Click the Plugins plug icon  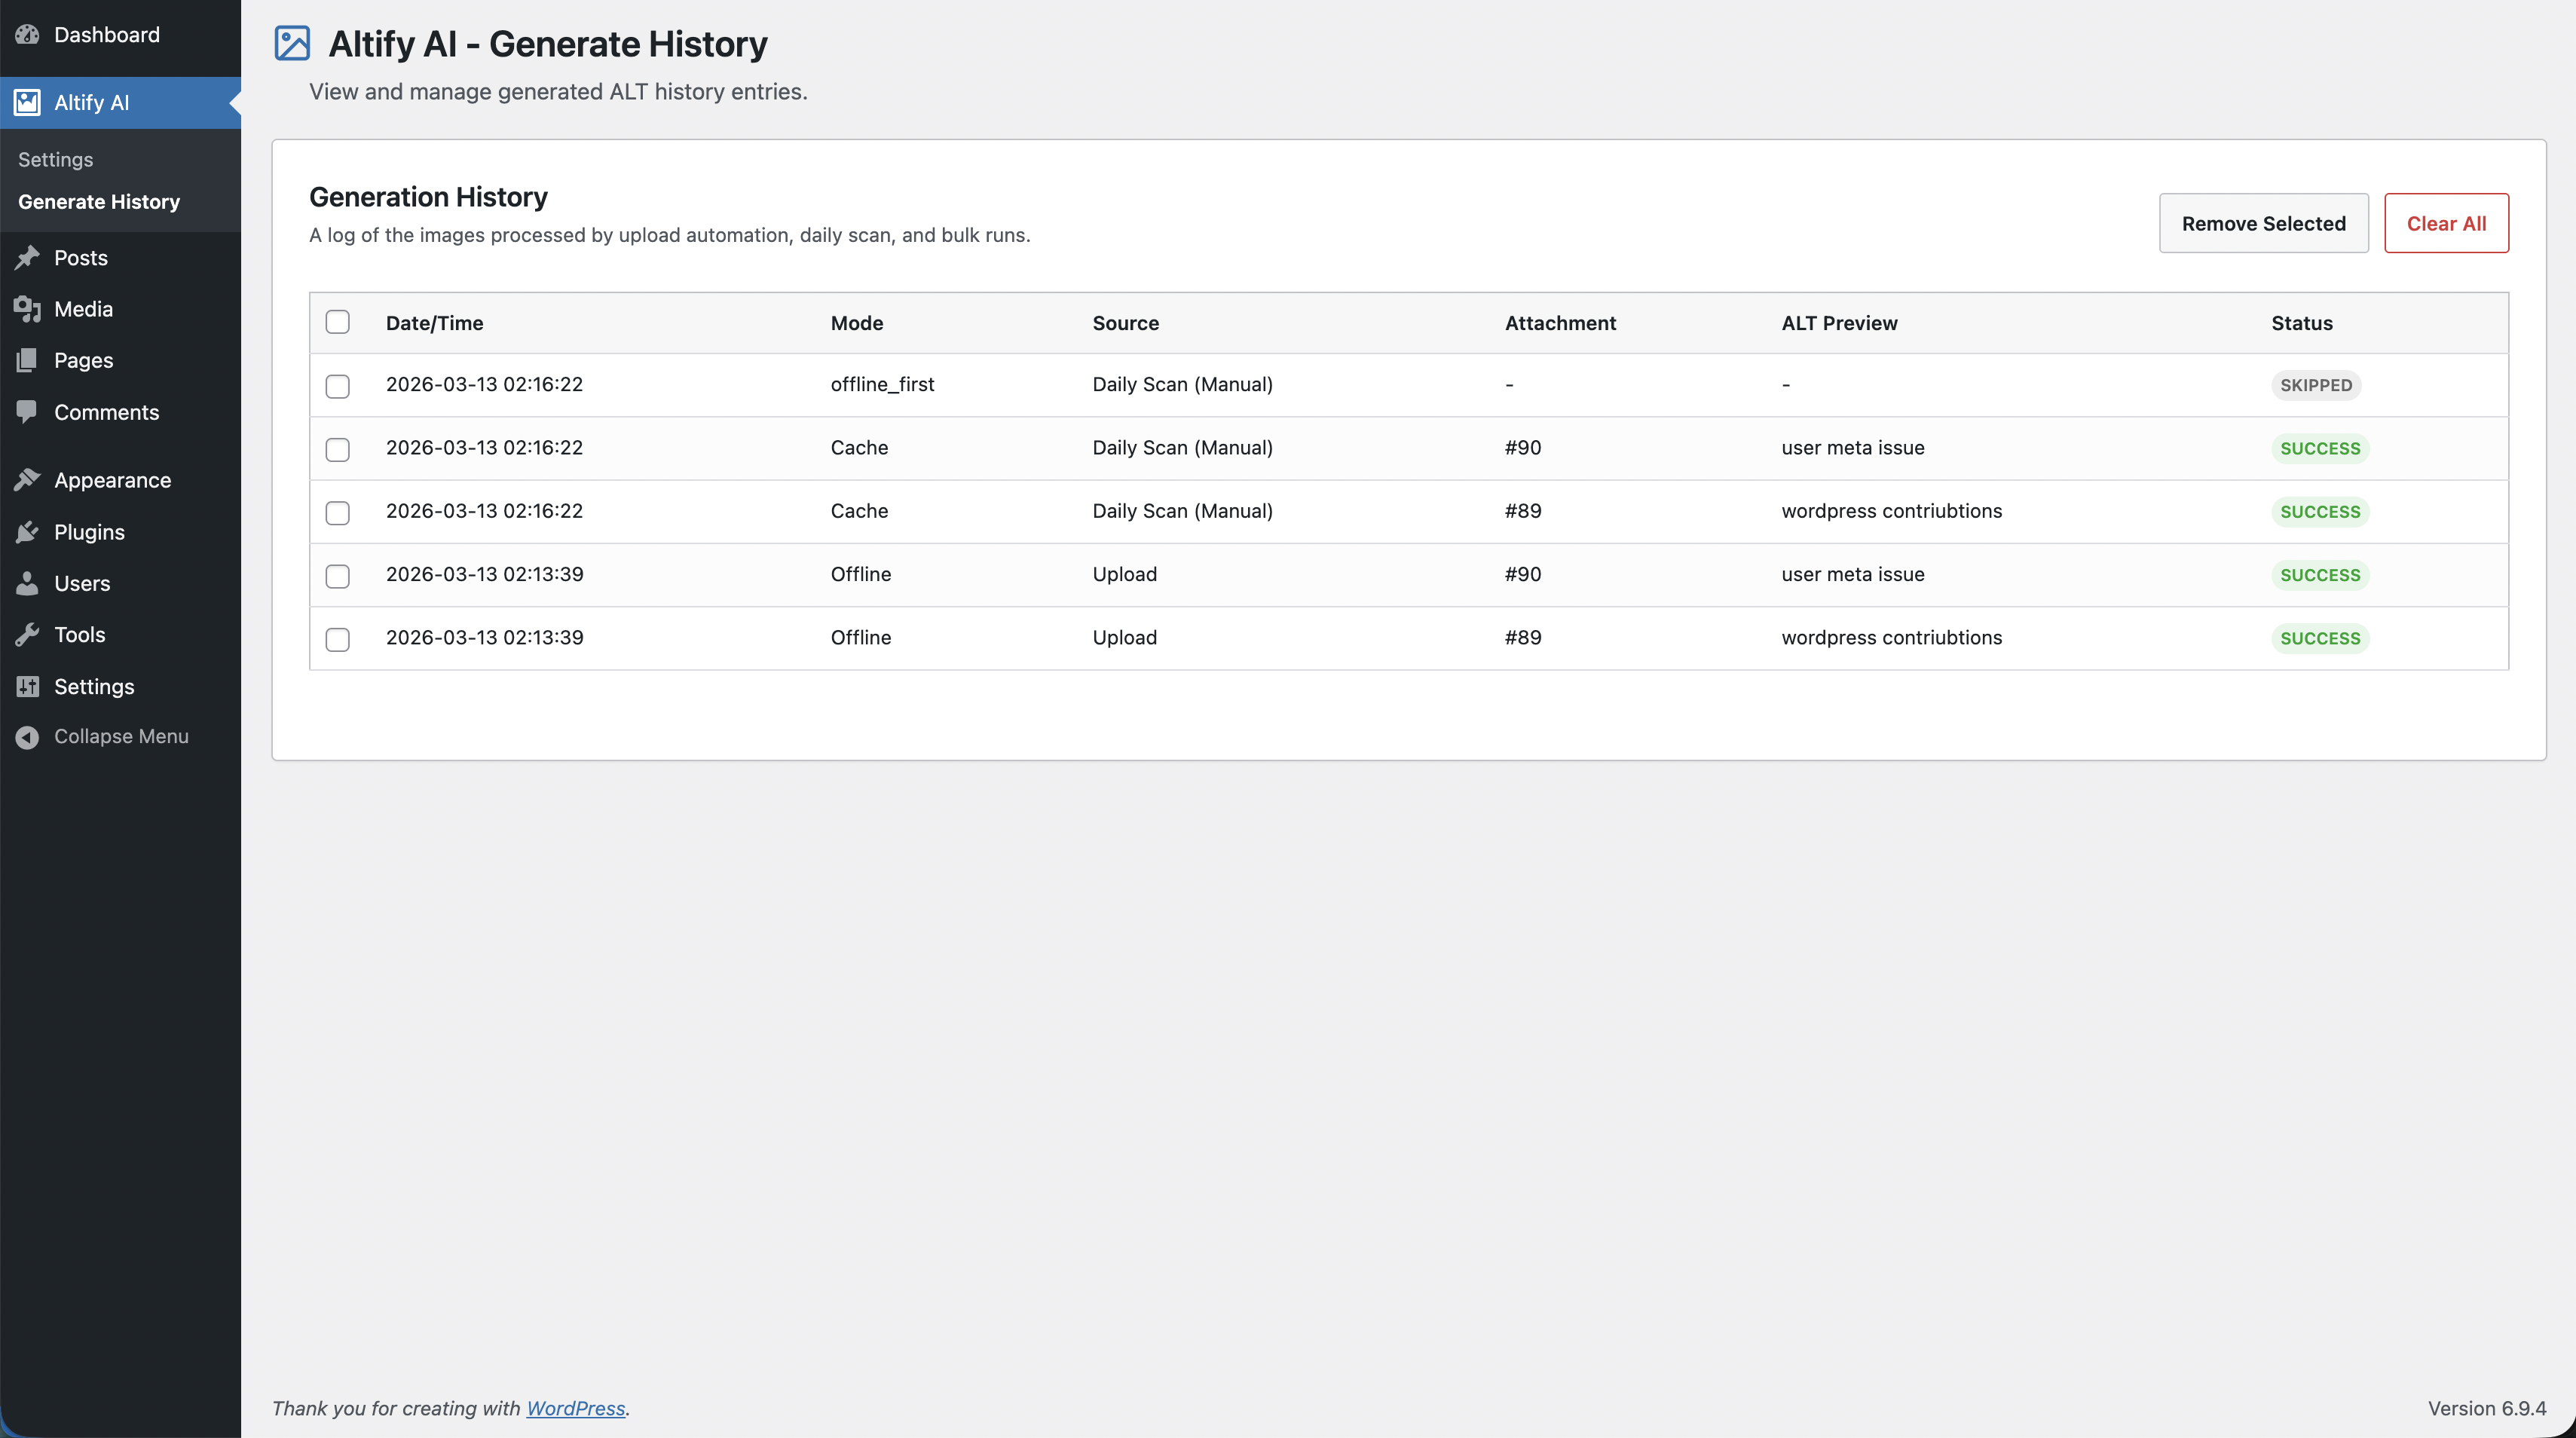(x=27, y=532)
